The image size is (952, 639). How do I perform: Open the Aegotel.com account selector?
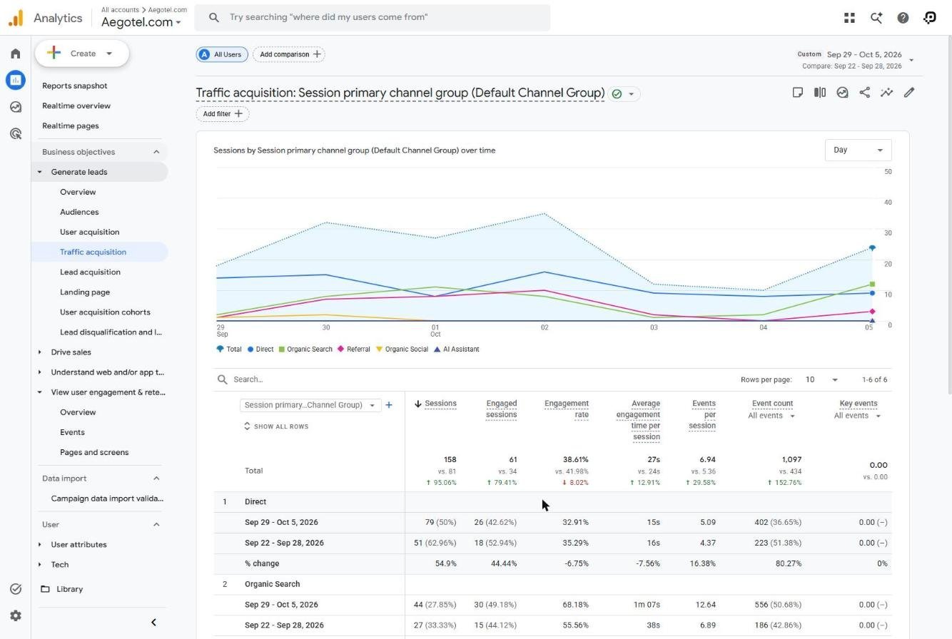click(x=141, y=22)
